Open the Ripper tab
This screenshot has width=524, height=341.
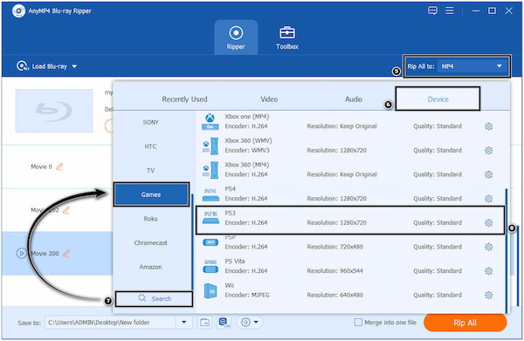236,37
